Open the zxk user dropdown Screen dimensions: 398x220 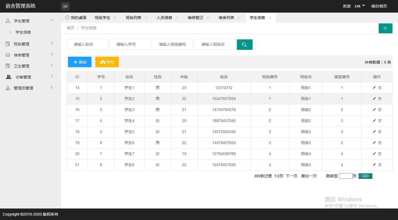click(359, 6)
